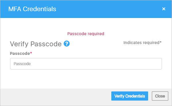Screen dimensions: 172x106
Task: Click the white X in the blue header
Action: tap(164, 9)
